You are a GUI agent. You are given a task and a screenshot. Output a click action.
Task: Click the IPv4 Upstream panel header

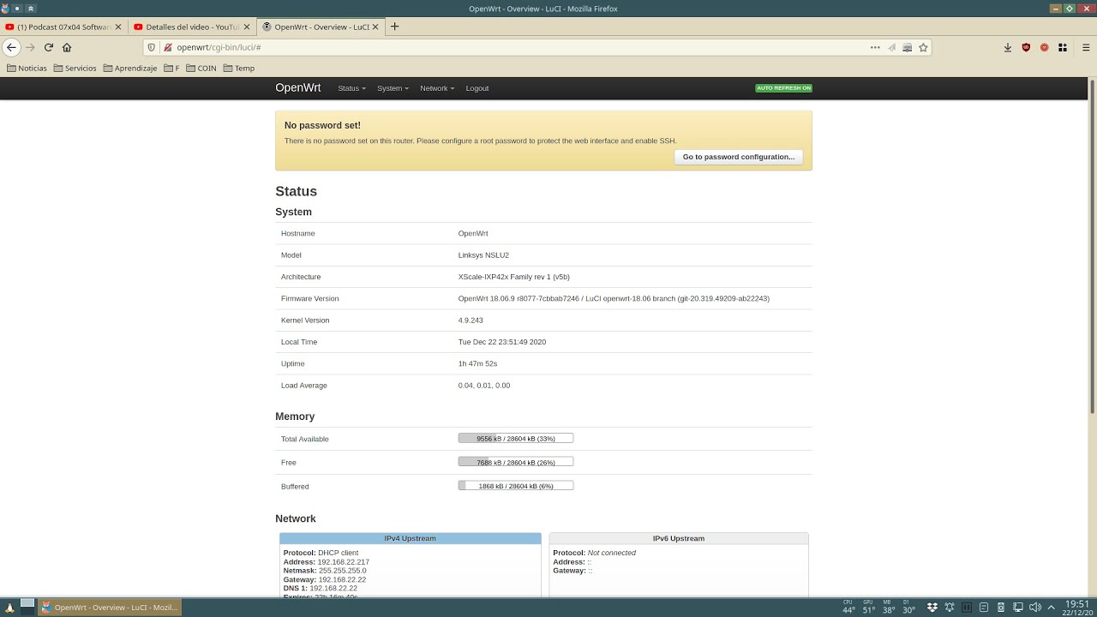coord(410,538)
